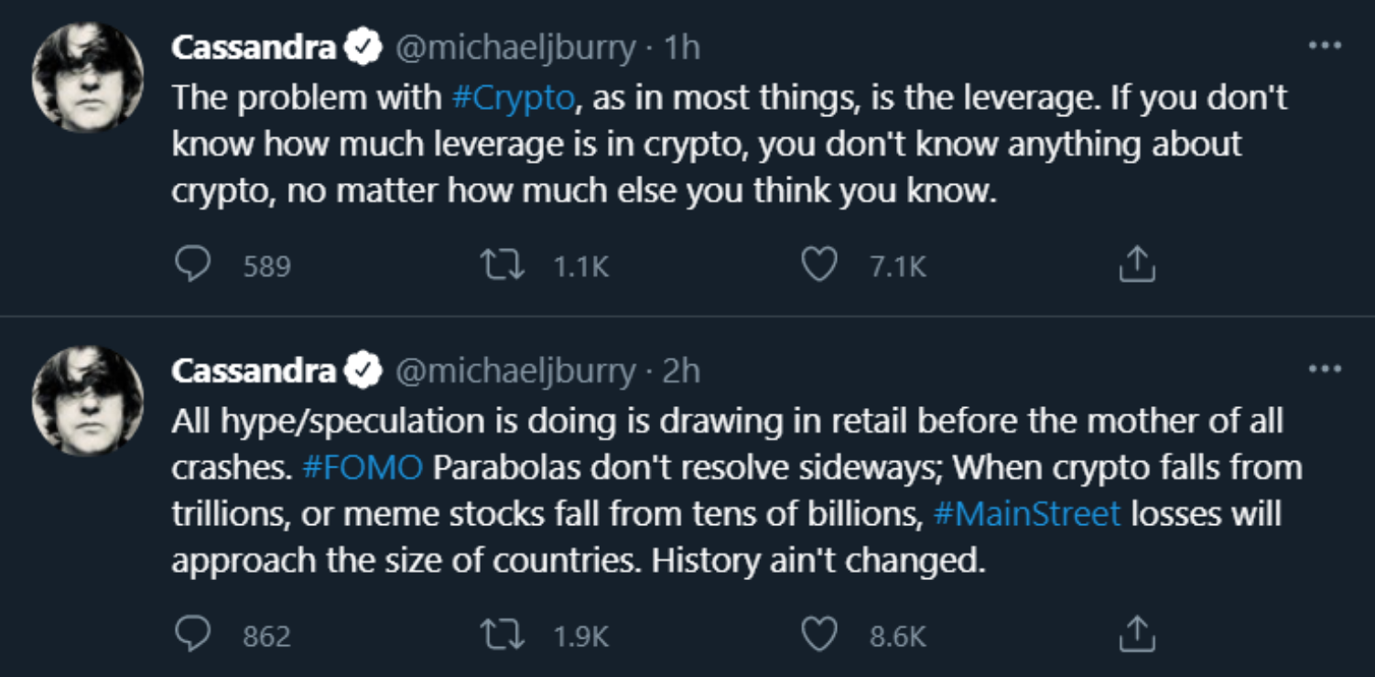
Task: Follow the #MainStreet hashtag link
Action: point(1026,513)
